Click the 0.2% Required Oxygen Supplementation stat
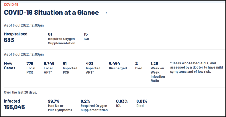This screenshot has height=117, width=226. pyautogui.click(x=94, y=106)
